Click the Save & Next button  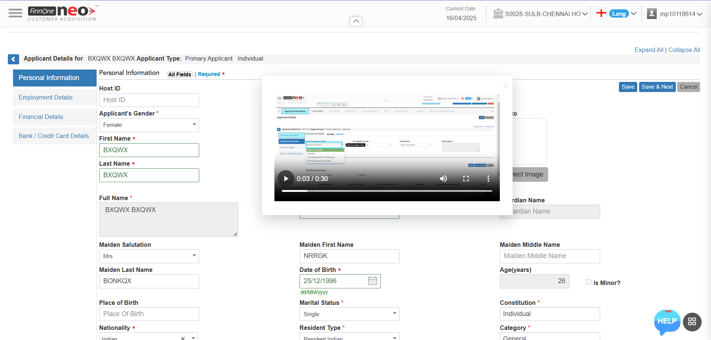point(657,87)
